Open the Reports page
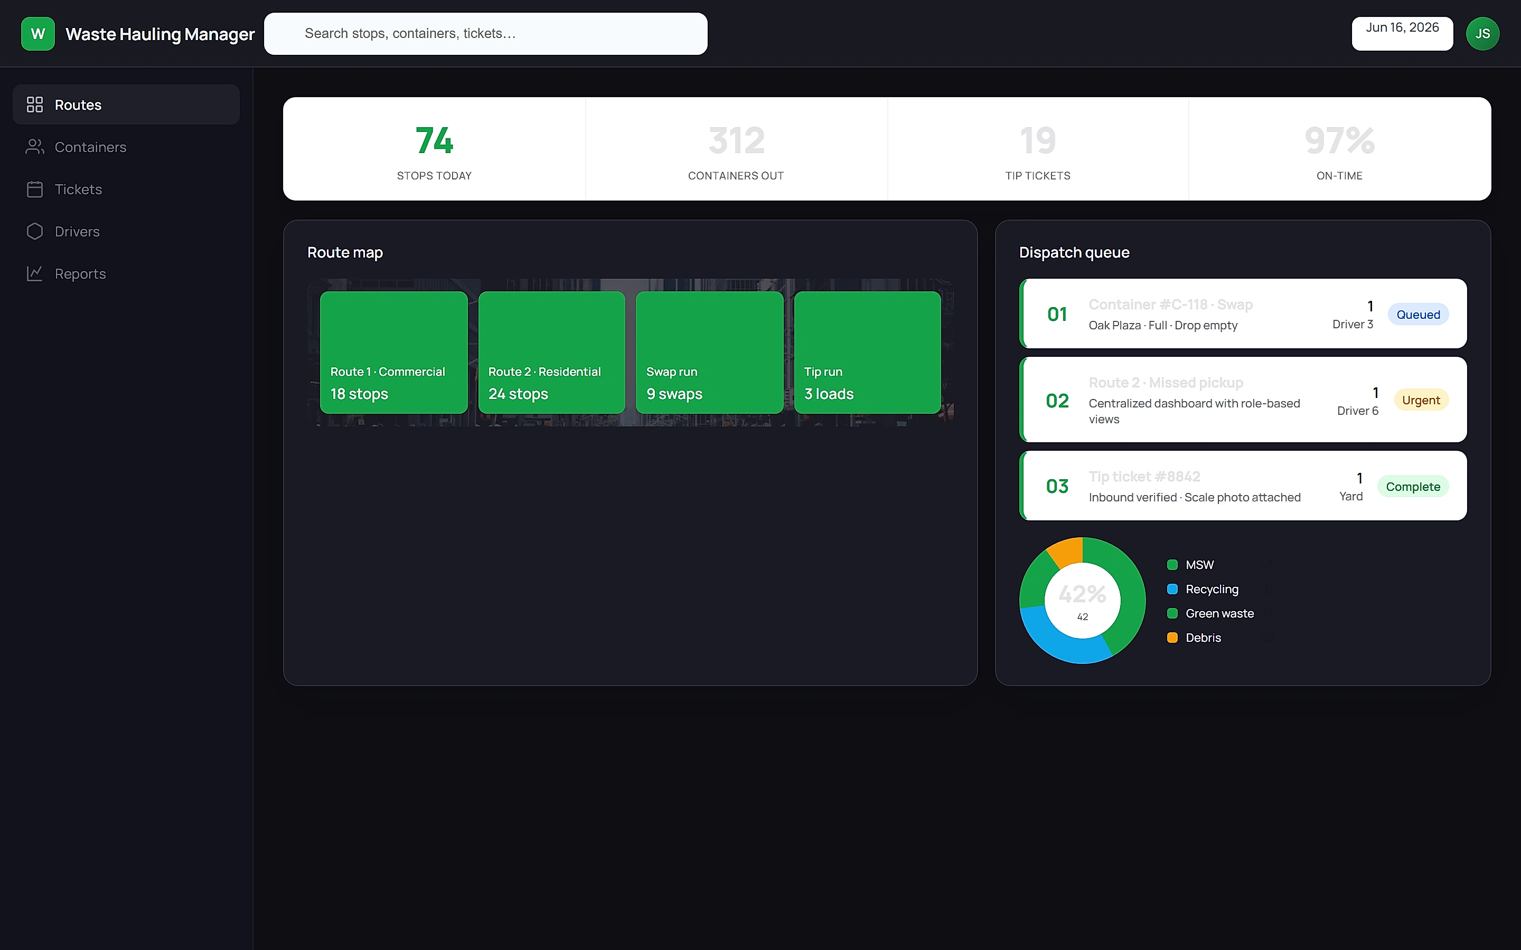The height and width of the screenshot is (950, 1521). [x=126, y=273]
